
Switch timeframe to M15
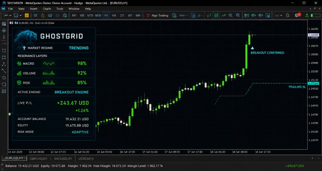90,15
